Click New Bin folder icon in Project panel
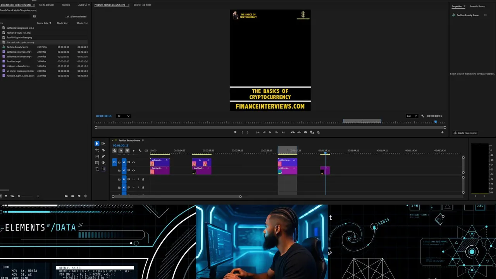 coord(72,196)
